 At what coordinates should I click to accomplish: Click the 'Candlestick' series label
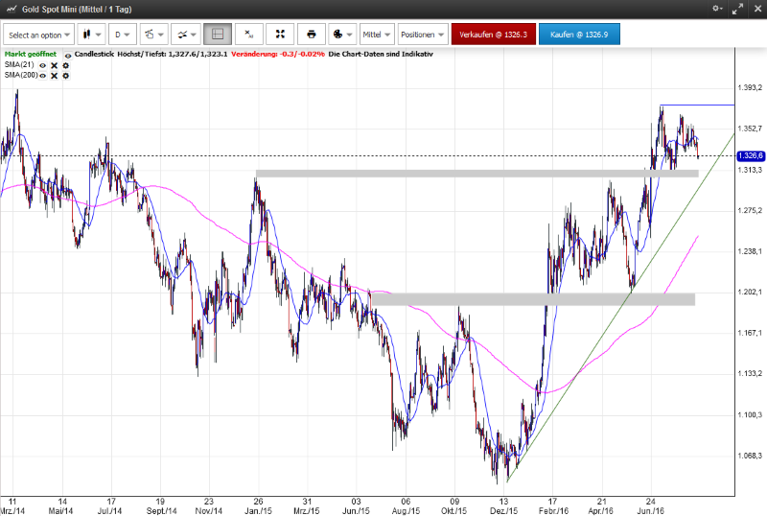[x=94, y=55]
